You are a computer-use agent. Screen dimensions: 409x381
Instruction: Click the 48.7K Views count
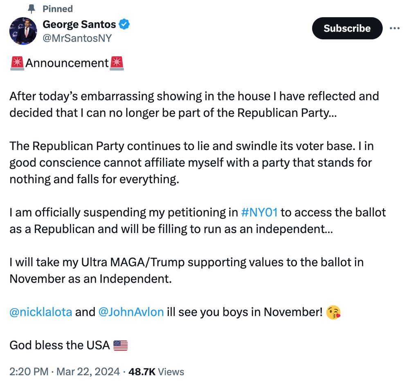[156, 372]
